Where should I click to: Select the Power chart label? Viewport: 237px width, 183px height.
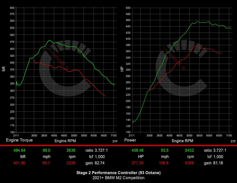click(x=130, y=140)
